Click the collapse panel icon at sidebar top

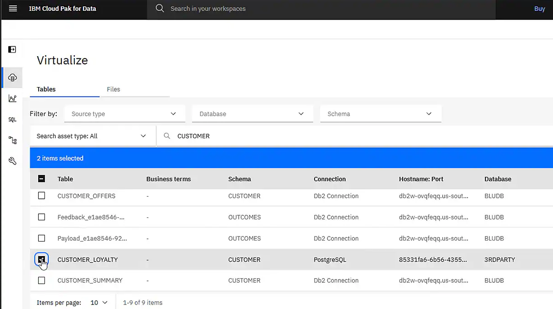(12, 50)
